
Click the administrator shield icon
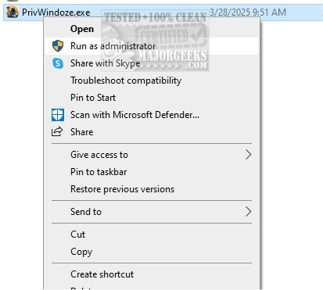(58, 46)
